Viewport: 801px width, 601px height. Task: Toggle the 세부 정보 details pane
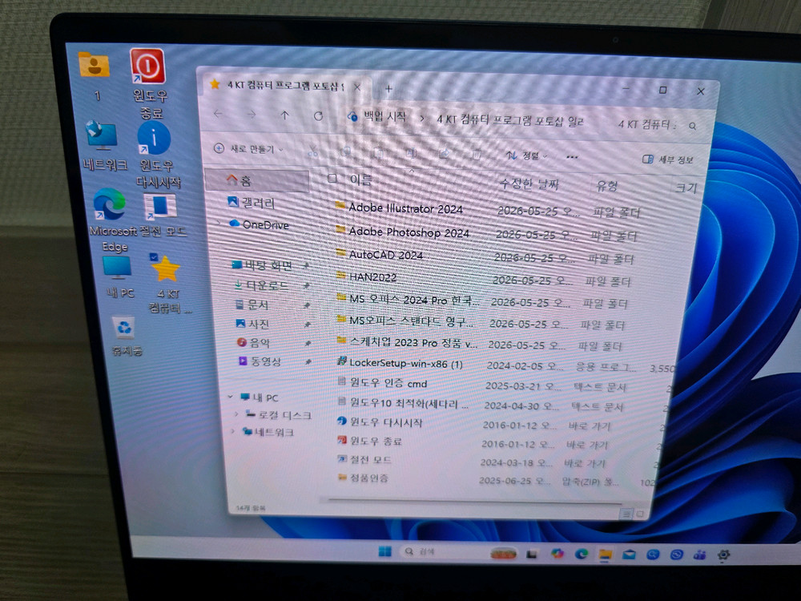667,159
